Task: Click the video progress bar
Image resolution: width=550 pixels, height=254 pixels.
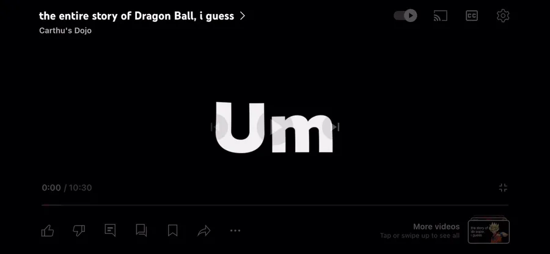Action: (275, 205)
